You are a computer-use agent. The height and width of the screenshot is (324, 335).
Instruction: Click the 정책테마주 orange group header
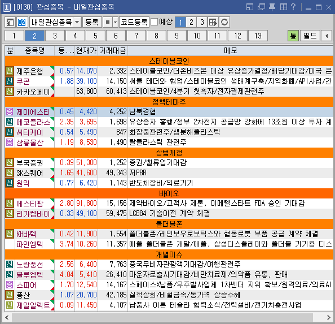[x=169, y=102]
